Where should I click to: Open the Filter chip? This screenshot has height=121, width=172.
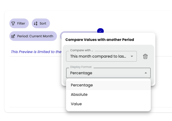click(19, 23)
